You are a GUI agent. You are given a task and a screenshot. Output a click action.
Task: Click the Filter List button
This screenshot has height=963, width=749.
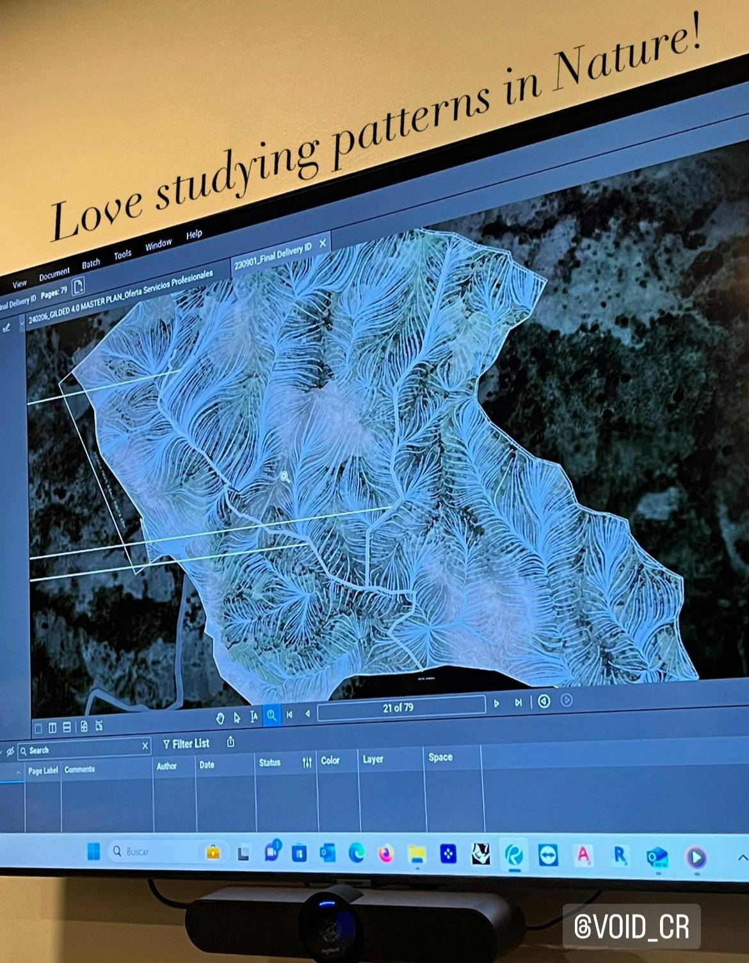[x=186, y=744]
